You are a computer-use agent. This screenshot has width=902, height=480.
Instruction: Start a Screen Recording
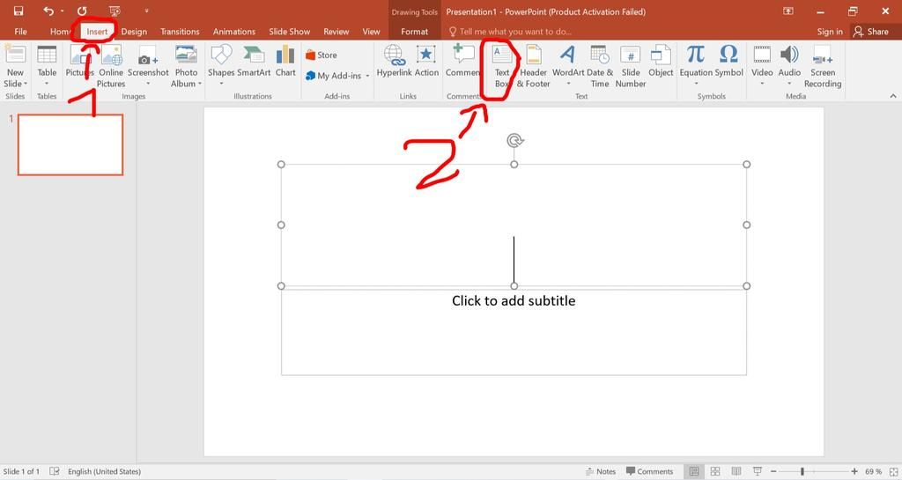[823, 66]
